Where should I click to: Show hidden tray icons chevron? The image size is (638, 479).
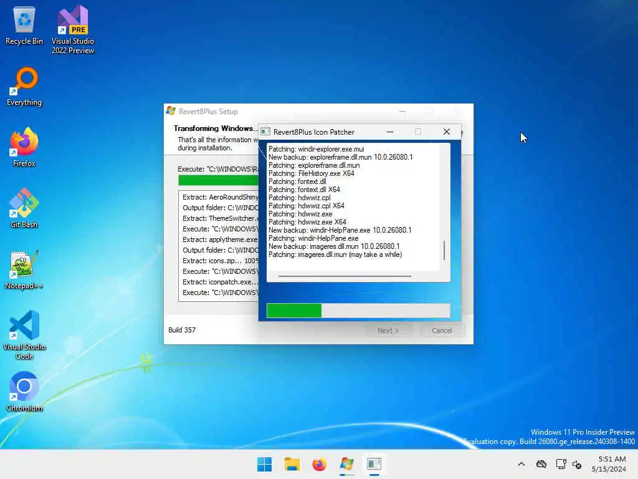(x=521, y=464)
